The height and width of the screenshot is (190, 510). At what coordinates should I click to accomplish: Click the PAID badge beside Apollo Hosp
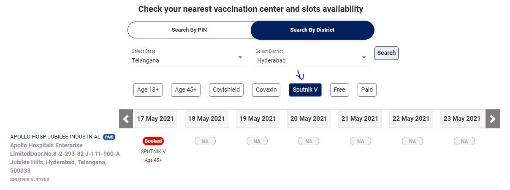pyautogui.click(x=109, y=137)
